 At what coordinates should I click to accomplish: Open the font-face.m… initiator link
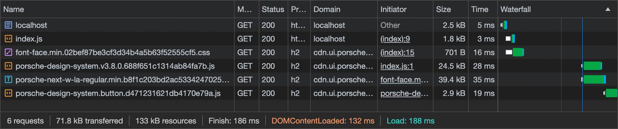point(405,80)
